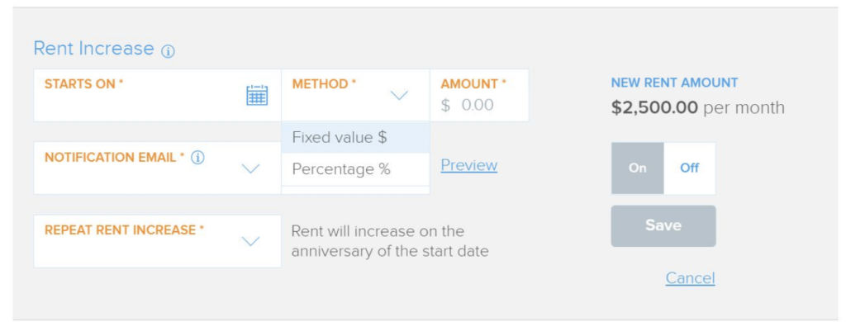Viewport: 846px width, 322px height.
Task: Open the Preview link
Action: click(x=469, y=165)
